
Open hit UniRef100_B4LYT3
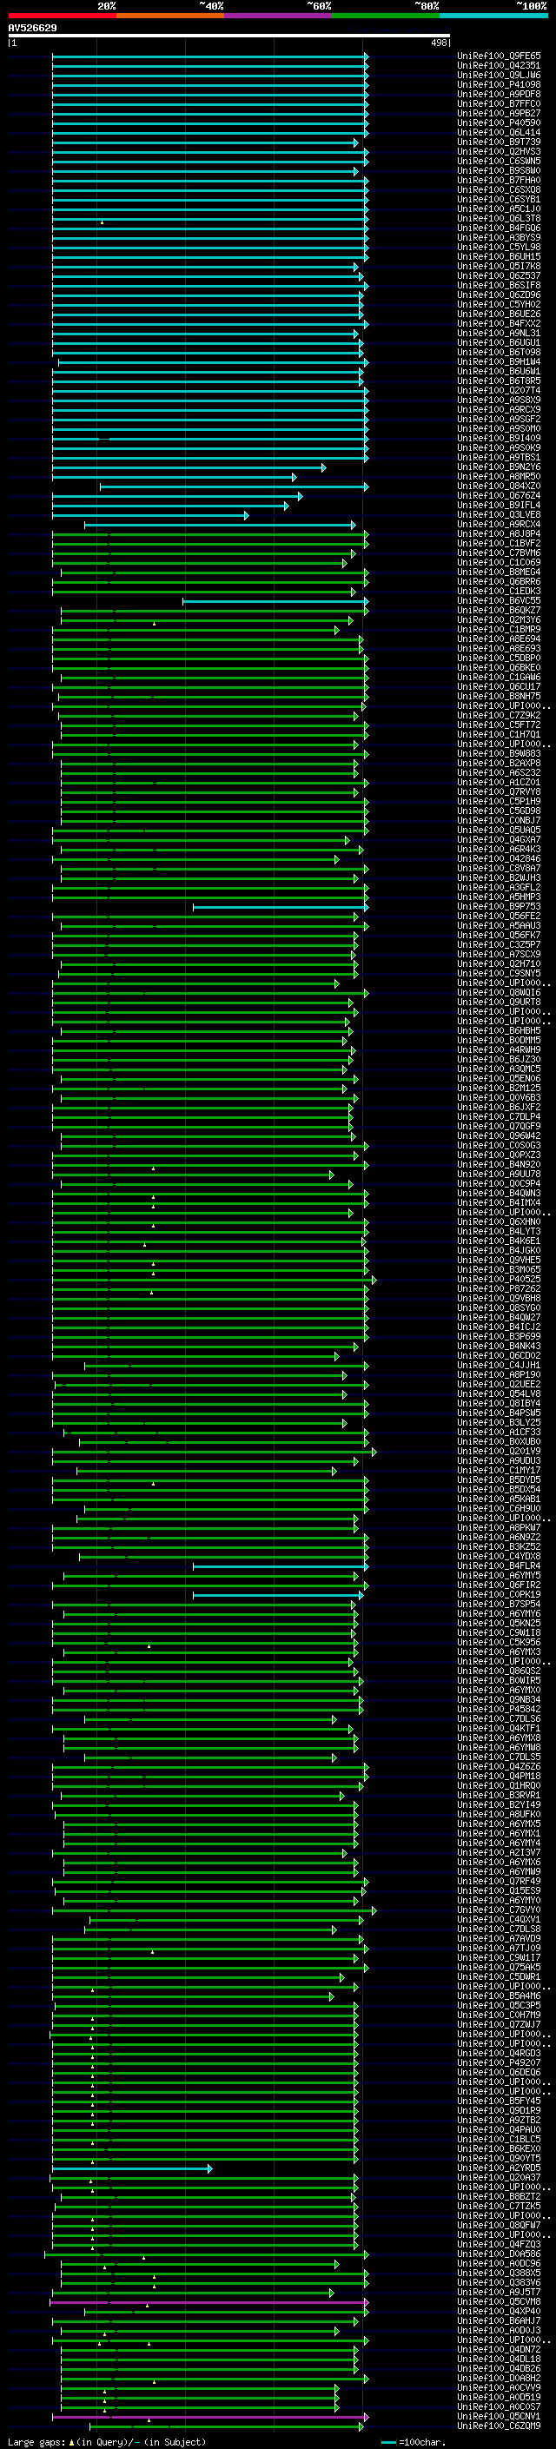pos(499,1232)
